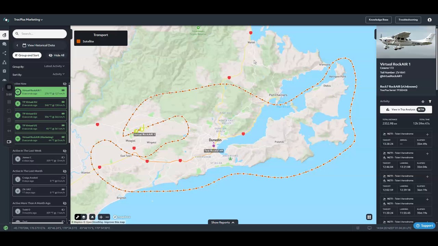Click into the Search field
Screen dimensions: 438x246
[40, 33]
